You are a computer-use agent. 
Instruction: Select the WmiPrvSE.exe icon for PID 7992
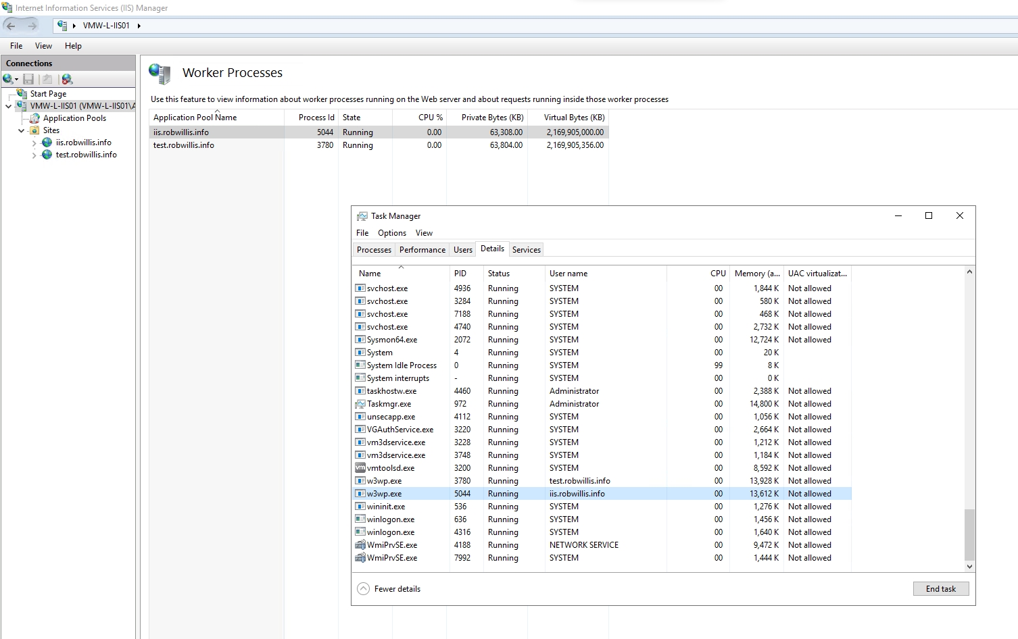pos(360,558)
